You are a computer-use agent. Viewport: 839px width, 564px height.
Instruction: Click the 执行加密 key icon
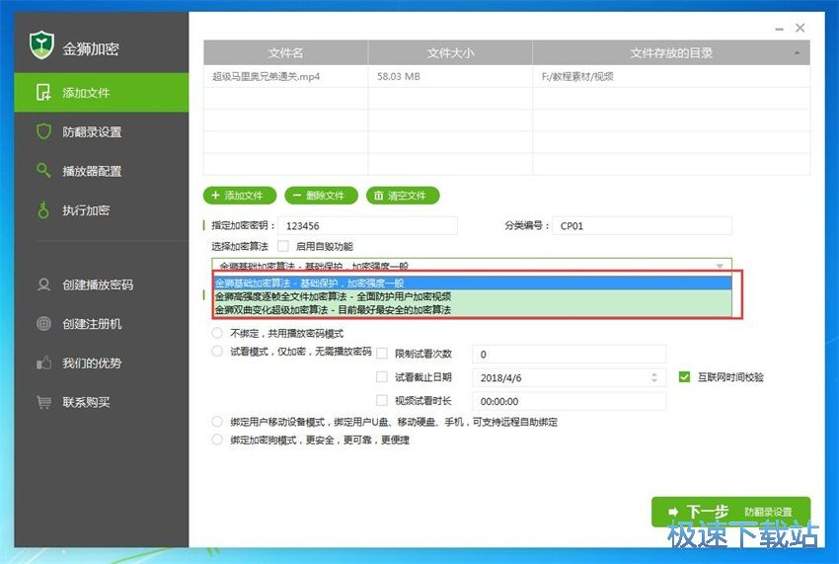[x=43, y=210]
